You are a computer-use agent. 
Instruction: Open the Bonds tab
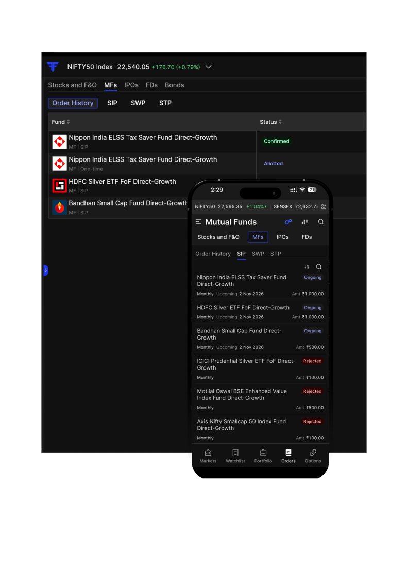(x=175, y=85)
